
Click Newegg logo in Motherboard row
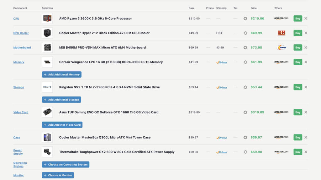282,47
